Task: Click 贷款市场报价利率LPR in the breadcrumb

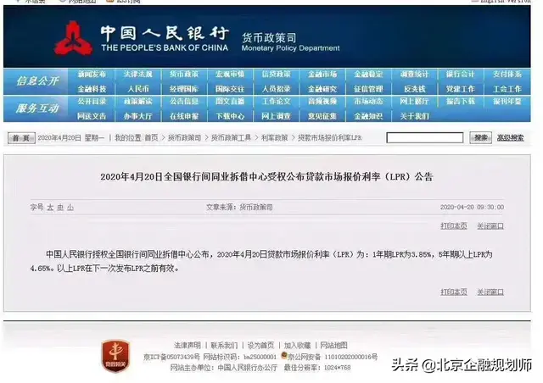Action: [330, 138]
